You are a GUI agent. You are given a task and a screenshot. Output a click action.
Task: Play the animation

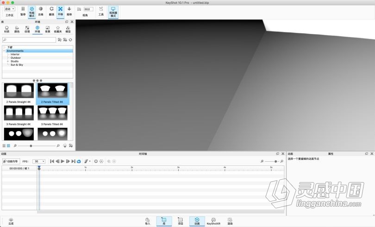(x=62, y=162)
